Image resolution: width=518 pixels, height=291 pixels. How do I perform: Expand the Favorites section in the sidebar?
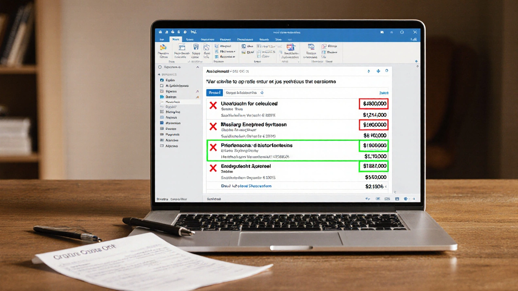click(x=159, y=74)
